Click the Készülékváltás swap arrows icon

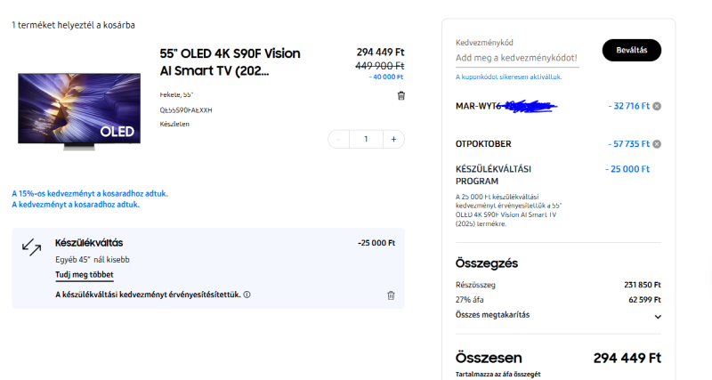(x=31, y=247)
